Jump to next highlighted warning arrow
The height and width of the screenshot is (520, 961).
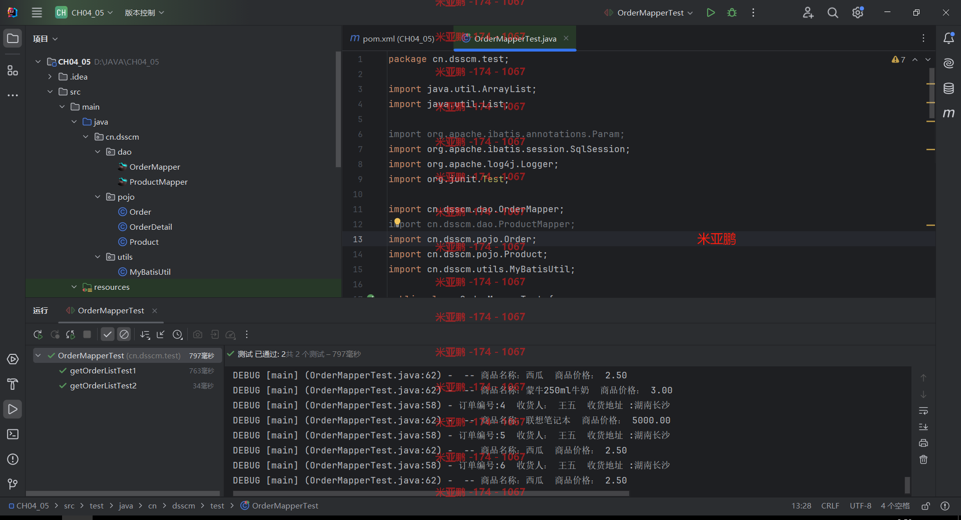[927, 60]
